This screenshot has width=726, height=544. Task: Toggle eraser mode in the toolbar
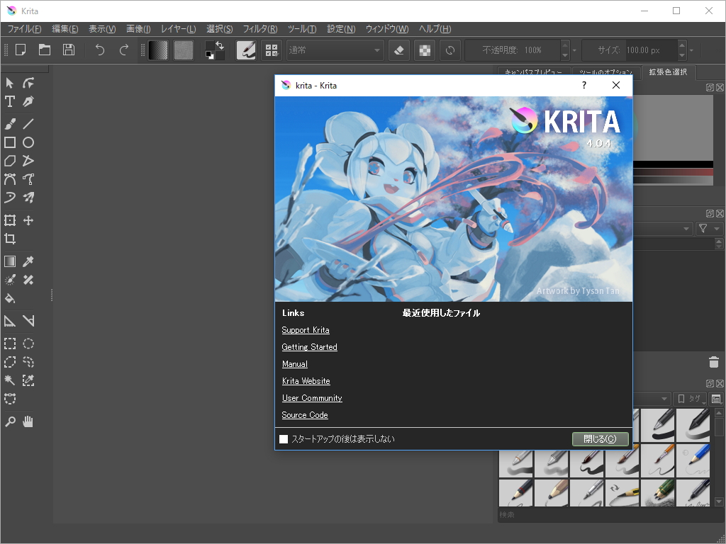coord(398,50)
